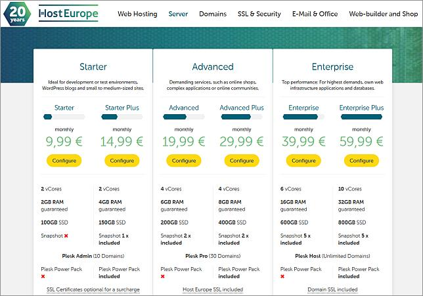Configure the 9,99 € Starter plan

click(64, 161)
